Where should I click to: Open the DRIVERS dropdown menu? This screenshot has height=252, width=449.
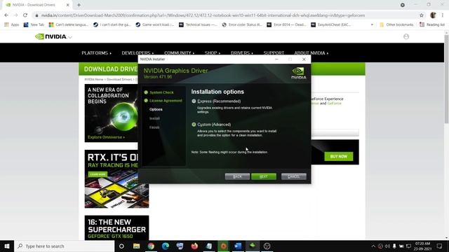pos(242,53)
